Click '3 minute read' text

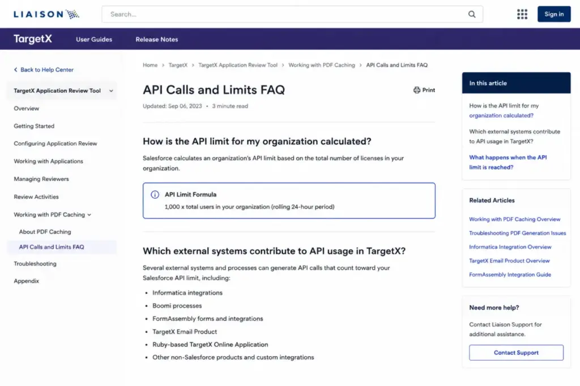(230, 106)
